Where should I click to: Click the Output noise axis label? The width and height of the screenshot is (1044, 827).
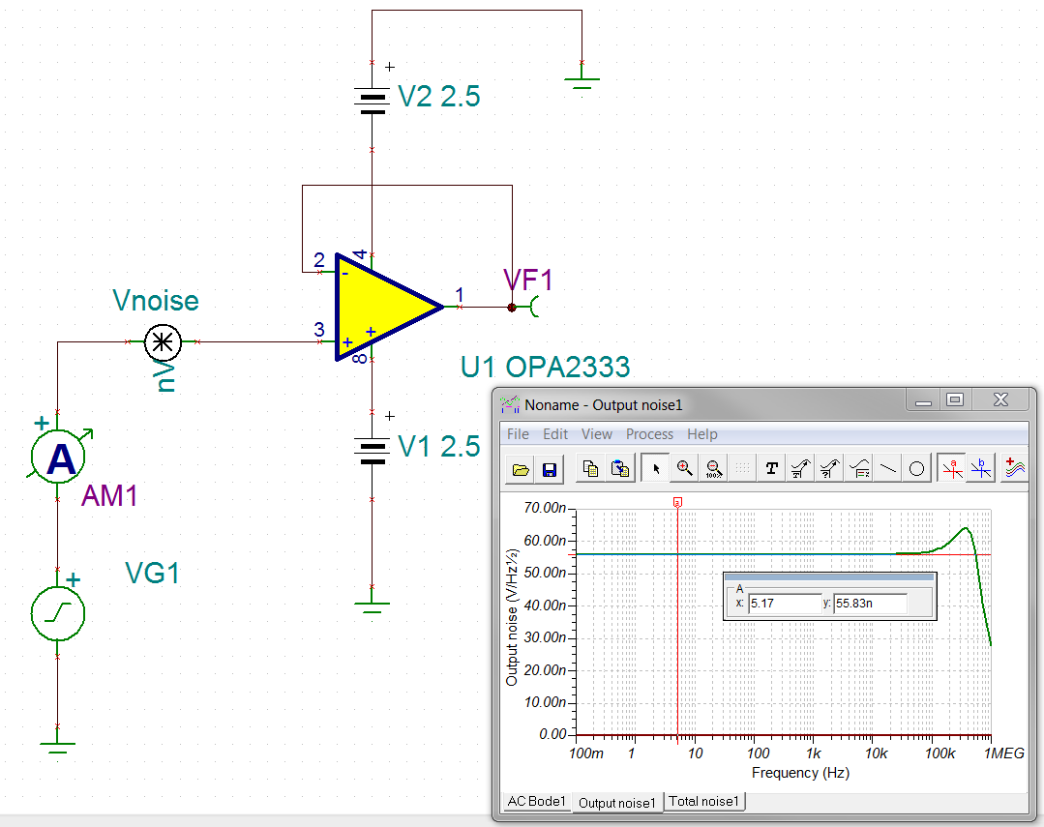pyautogui.click(x=511, y=617)
